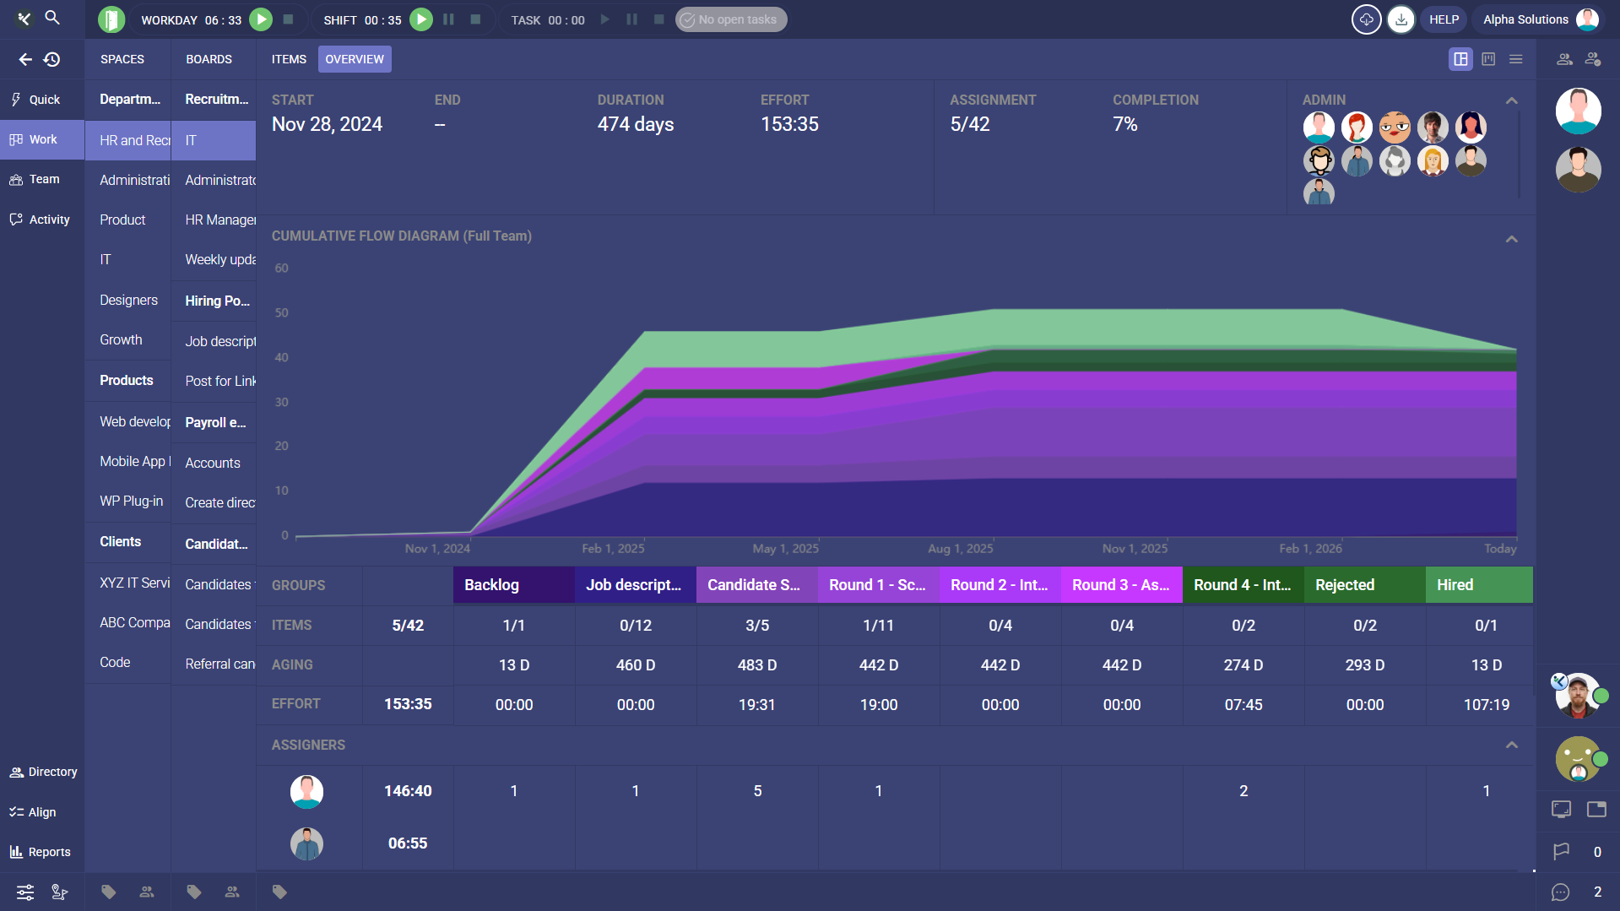Viewport: 1620px width, 911px height.
Task: Collapse the Admin overview panel
Action: [1511, 100]
